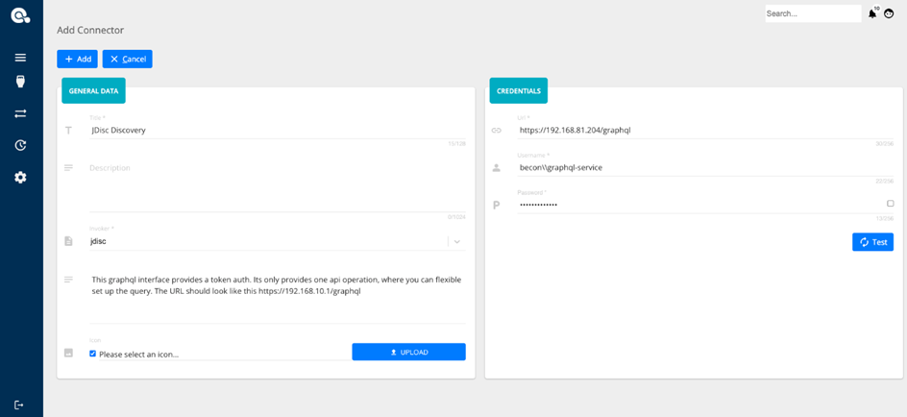This screenshot has height=417, width=907.
Task: Click the Cancel button
Action: [127, 60]
